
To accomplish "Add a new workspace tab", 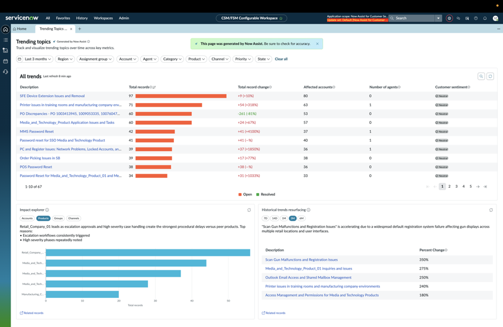I will coord(79,29).
